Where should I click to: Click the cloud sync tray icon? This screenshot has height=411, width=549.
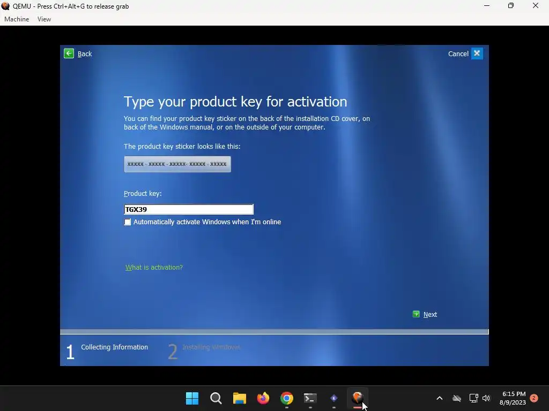coord(457,398)
